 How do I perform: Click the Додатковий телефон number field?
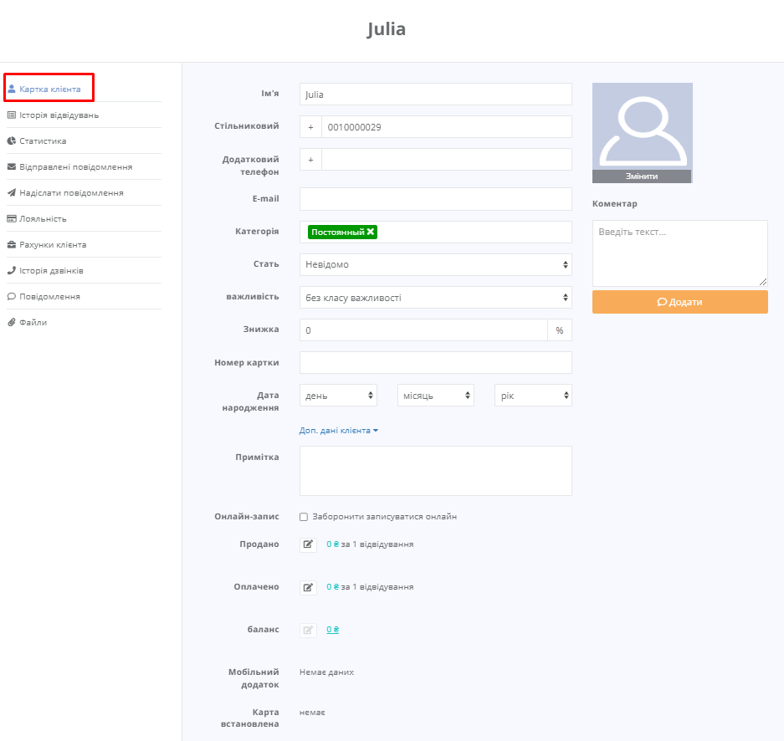coord(447,160)
